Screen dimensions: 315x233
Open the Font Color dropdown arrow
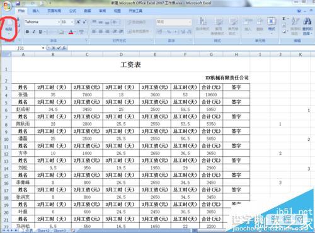point(75,32)
